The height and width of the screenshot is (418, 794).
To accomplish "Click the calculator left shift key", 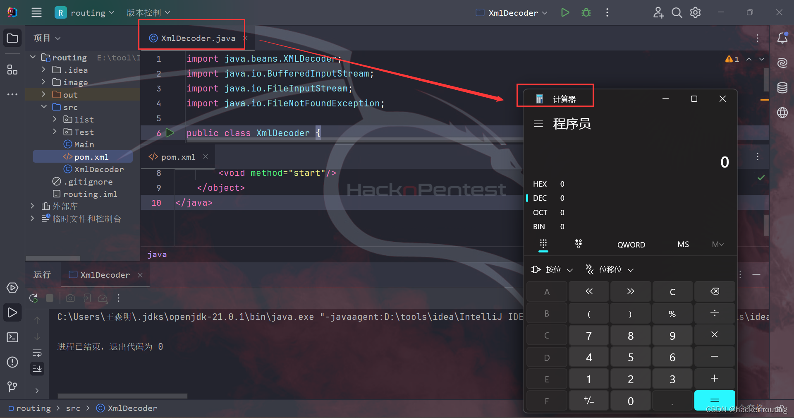I will [589, 291].
